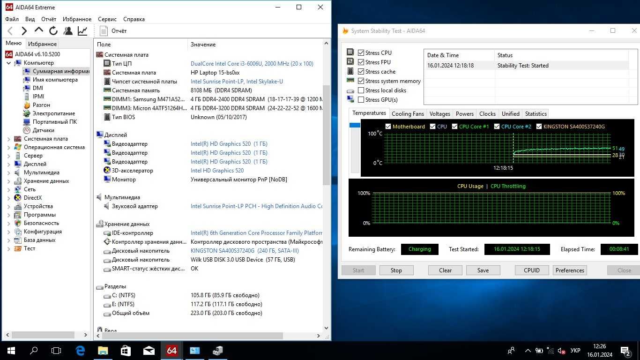This screenshot has height=360, width=640.
Task: Open taskbar search icon
Action: (34, 351)
